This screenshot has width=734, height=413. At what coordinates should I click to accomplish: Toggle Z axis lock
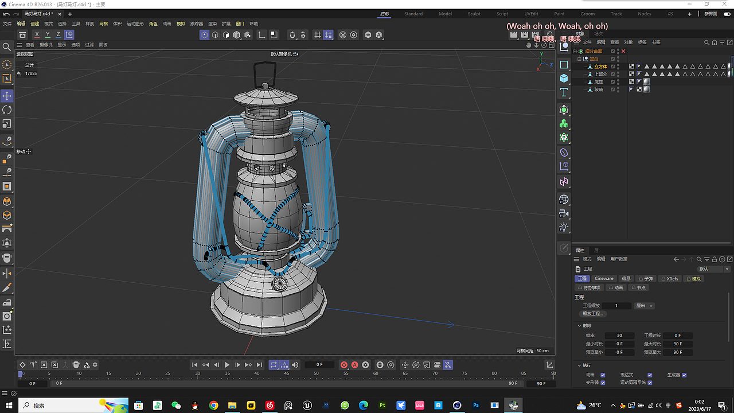(x=58, y=35)
